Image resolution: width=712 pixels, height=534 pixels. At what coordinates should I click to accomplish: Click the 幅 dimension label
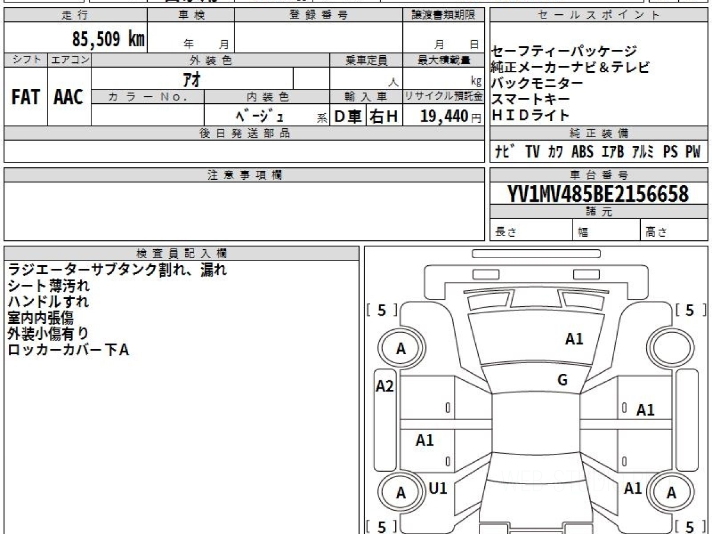pyautogui.click(x=583, y=233)
